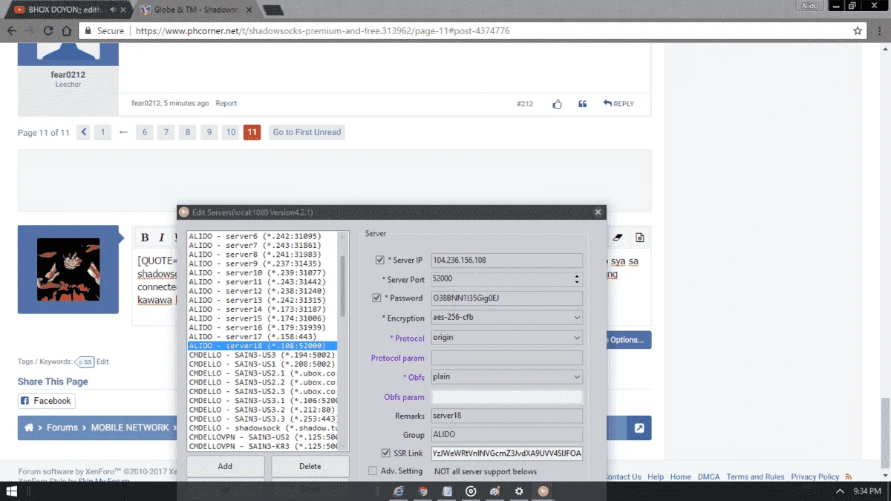
Task: Toggle the Server IP checkbox
Action: [x=380, y=260]
